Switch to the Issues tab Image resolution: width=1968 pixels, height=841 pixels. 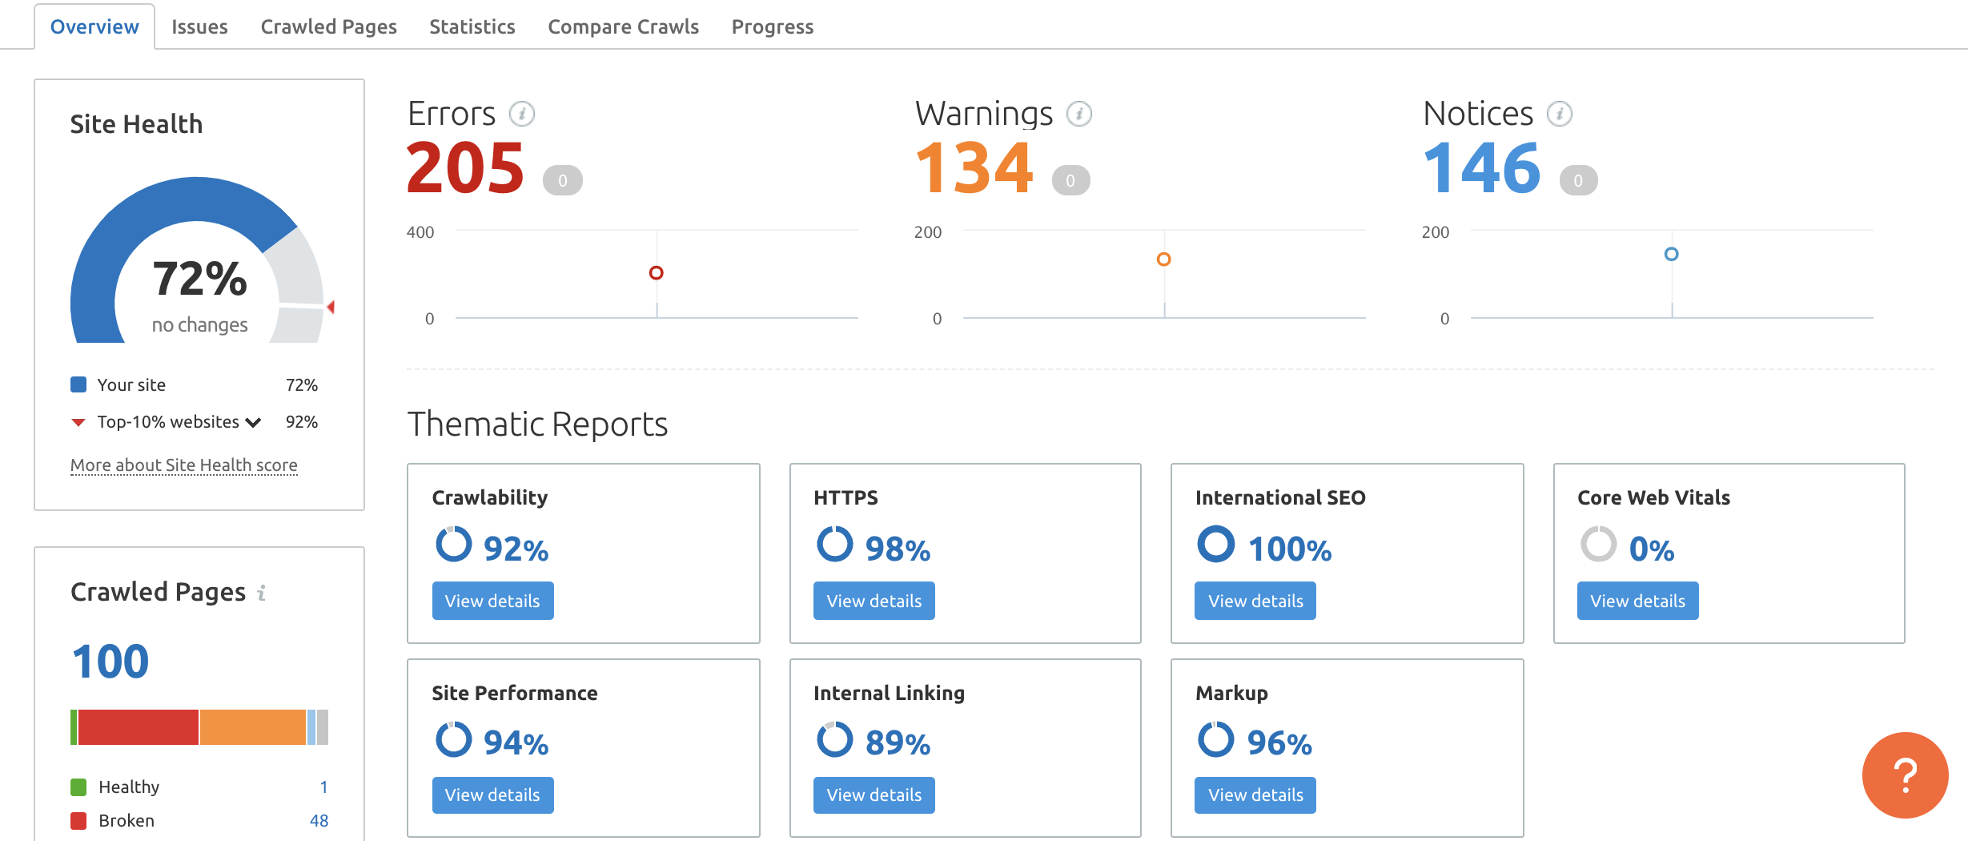[199, 26]
